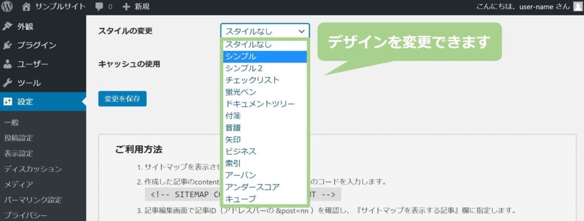Choose シンプル in the style list
Viewport: 584px width, 221px height.
[265, 56]
